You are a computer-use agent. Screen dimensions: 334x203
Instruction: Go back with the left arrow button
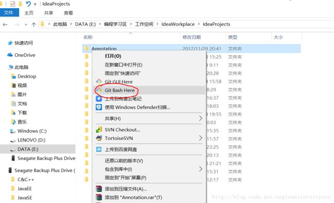point(5,25)
